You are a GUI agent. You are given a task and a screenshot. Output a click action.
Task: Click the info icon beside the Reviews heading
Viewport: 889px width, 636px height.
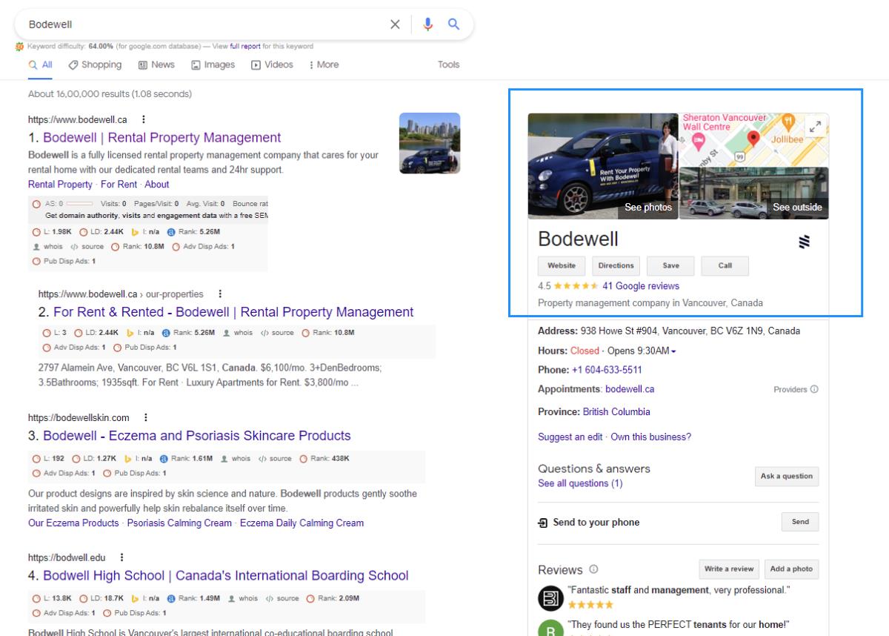coord(593,569)
